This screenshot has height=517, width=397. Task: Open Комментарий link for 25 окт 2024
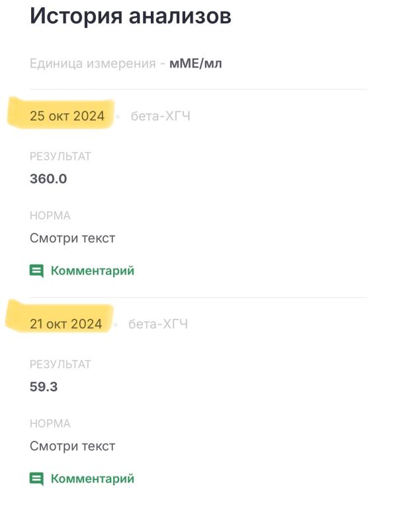pos(92,271)
